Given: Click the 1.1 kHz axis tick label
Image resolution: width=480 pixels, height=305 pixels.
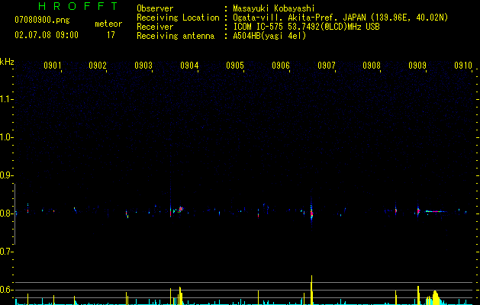Looking at the screenshot, I should (x=6, y=99).
